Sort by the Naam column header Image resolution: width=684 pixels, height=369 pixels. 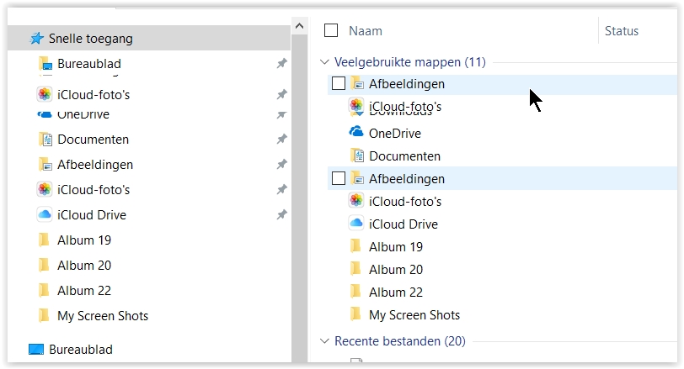tap(366, 31)
